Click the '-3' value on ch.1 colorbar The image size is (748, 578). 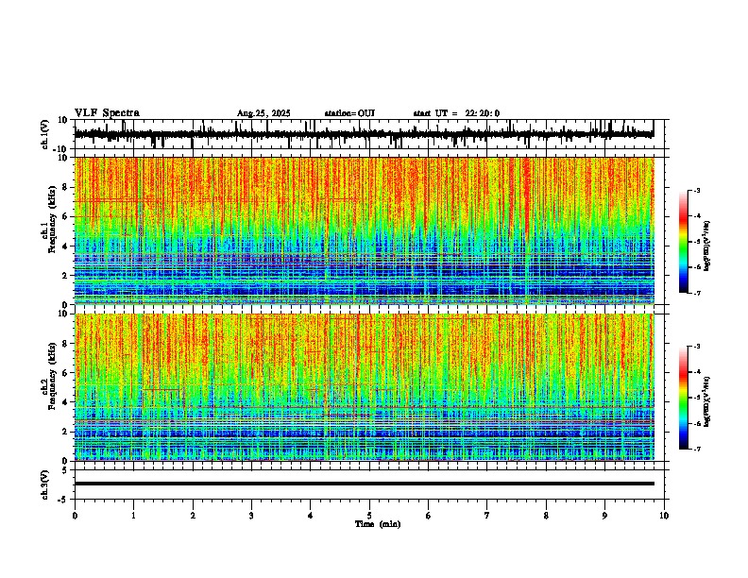(696, 190)
